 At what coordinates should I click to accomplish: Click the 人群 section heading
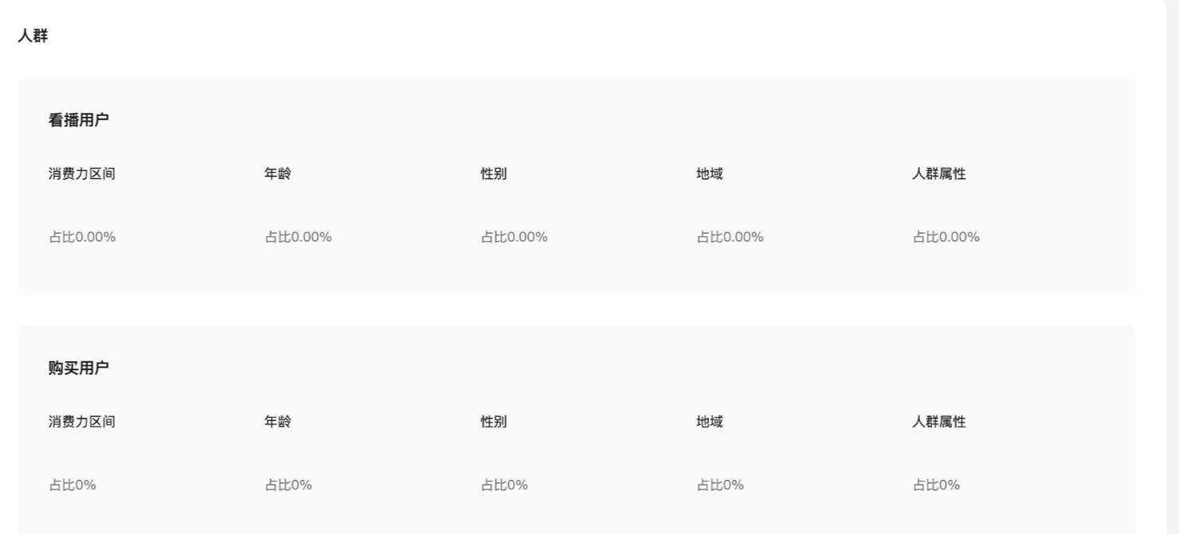coord(33,36)
